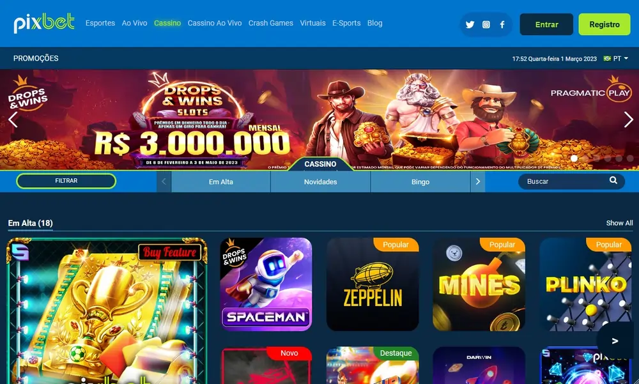Click the floating arrow button near Plinko

pos(615,341)
